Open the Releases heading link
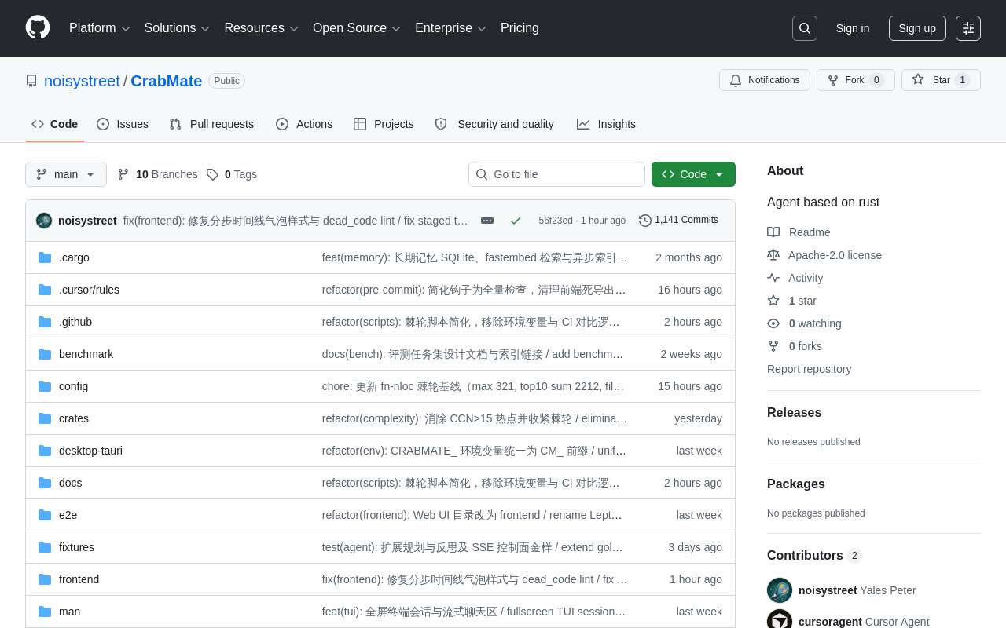Image resolution: width=1006 pixels, height=628 pixels. point(794,413)
